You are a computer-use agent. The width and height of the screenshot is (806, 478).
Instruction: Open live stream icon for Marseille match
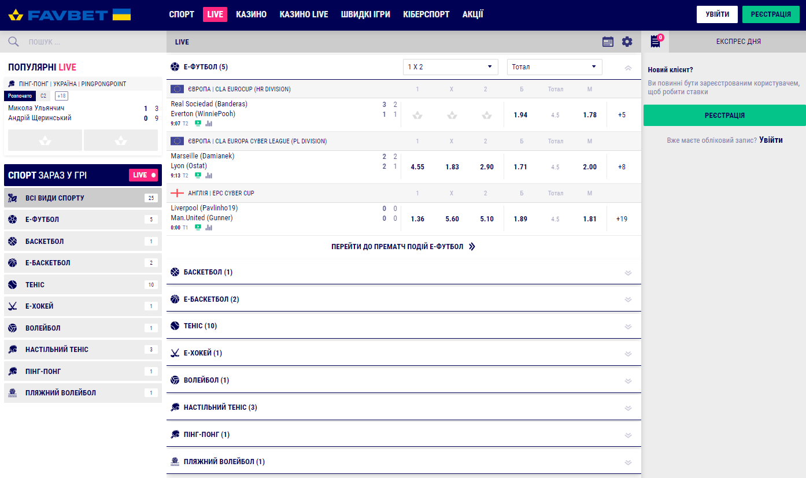click(198, 175)
